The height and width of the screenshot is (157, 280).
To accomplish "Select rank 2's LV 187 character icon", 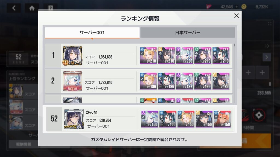I will 185,81.
